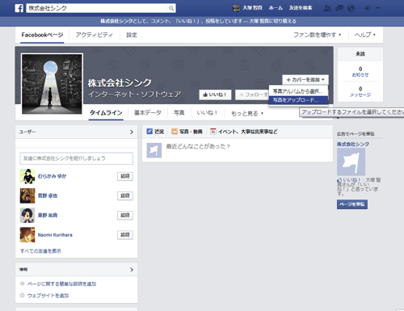
Task: Open messages icon in top bar
Action: click(x=339, y=8)
